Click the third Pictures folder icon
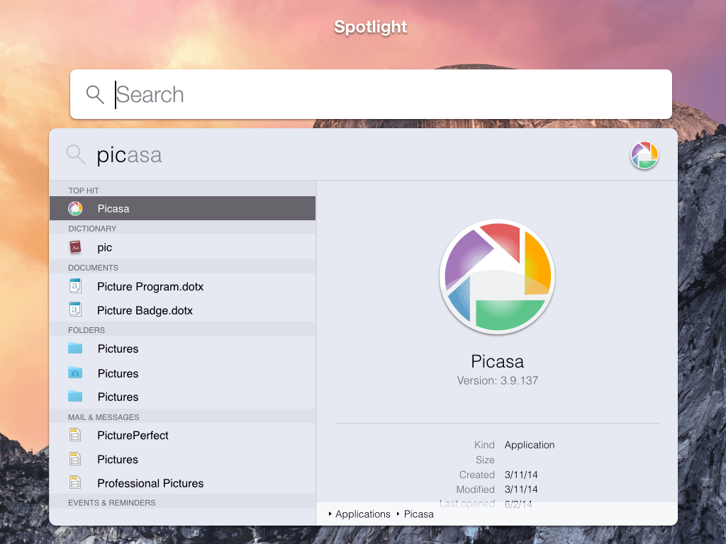Viewport: 726px width, 544px height. coord(75,396)
